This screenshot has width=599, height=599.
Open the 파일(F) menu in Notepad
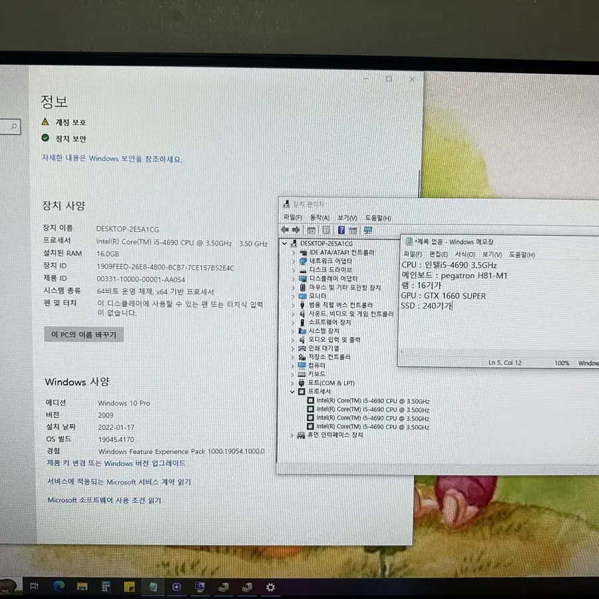413,254
